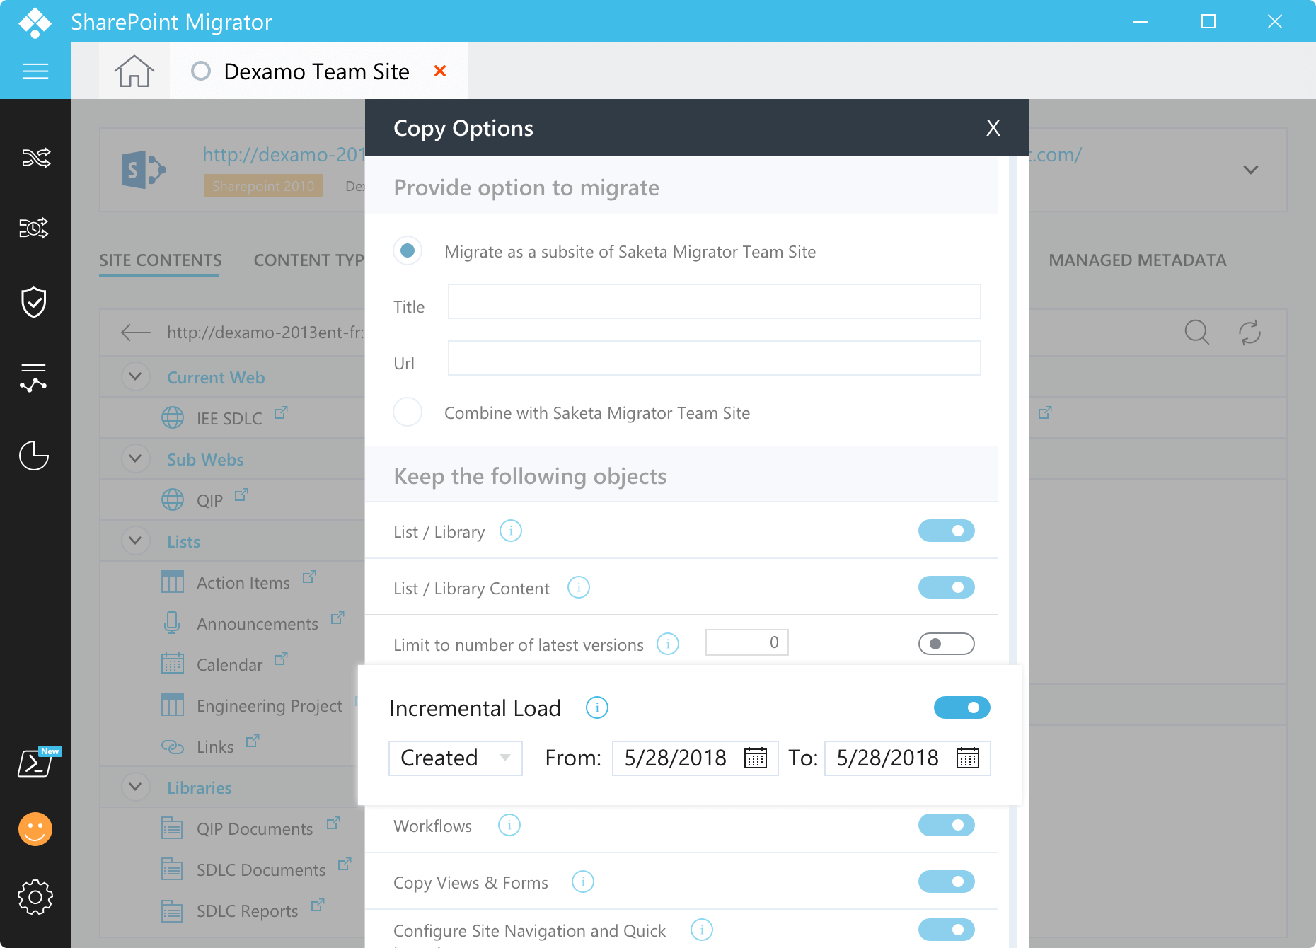The height and width of the screenshot is (948, 1316).
Task: Click the feedback smiley icon
Action: tap(35, 828)
